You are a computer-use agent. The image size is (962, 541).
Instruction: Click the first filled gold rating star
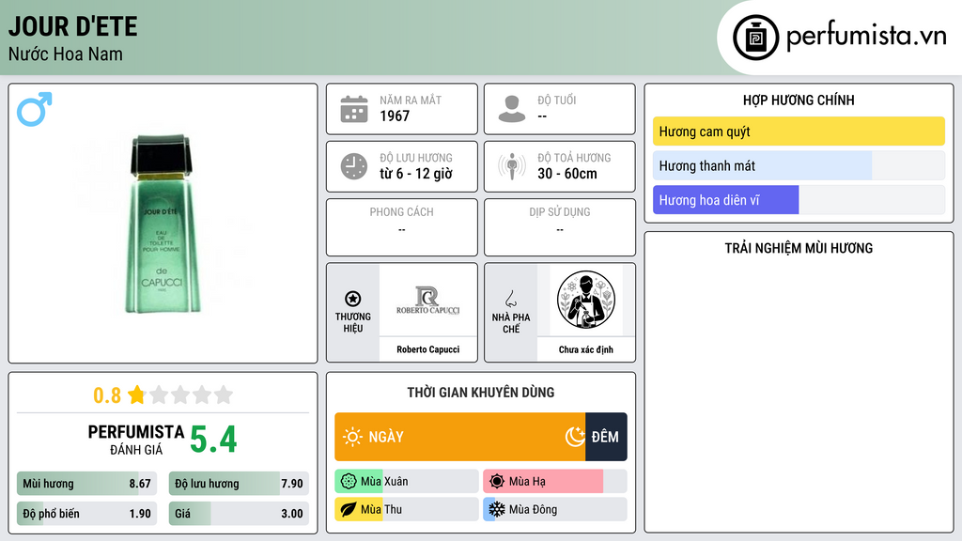(137, 394)
